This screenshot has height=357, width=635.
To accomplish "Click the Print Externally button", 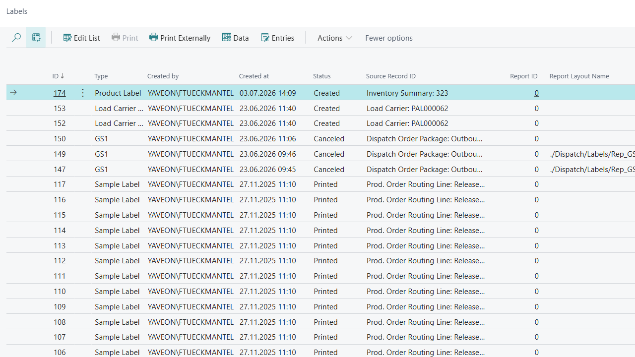I will tap(180, 38).
